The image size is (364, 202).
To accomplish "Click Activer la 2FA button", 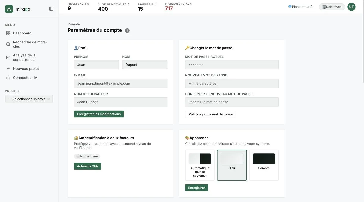I will [87, 166].
